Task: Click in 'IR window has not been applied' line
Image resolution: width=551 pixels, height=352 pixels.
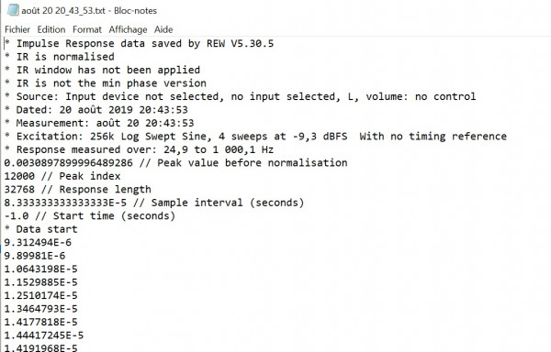Action: click(x=102, y=70)
